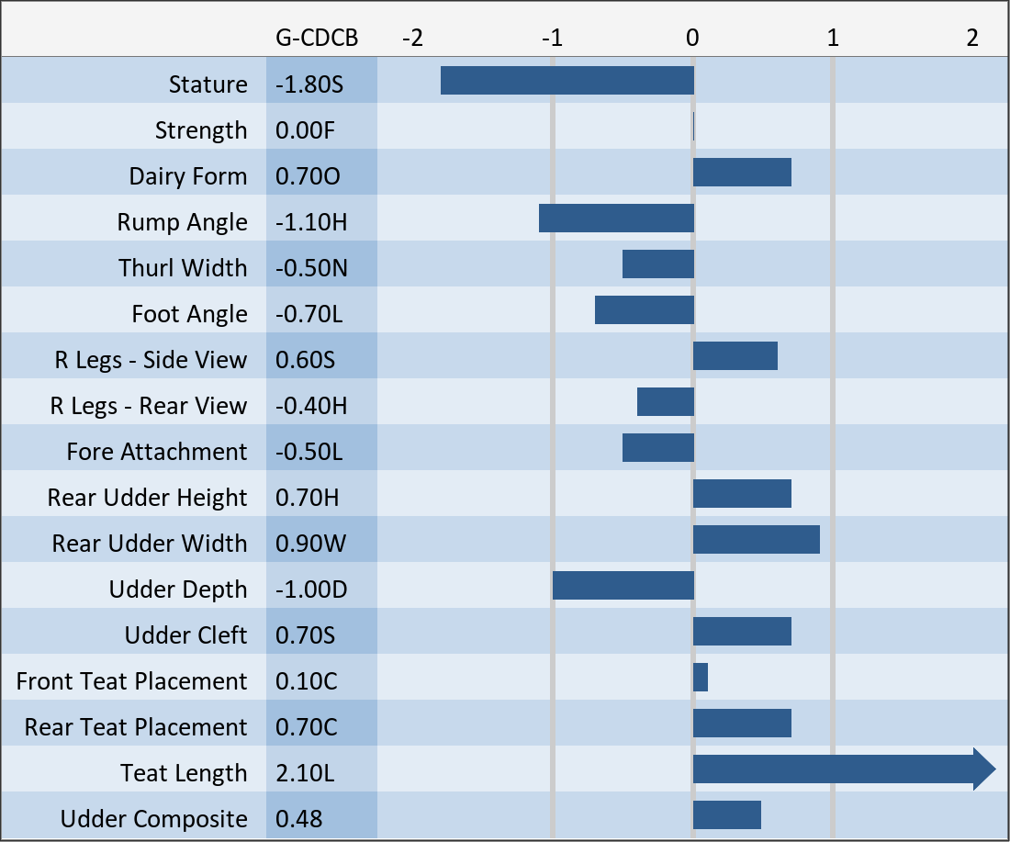
Task: Click the Rear Udder Height value 0.70H
Action: 308,498
